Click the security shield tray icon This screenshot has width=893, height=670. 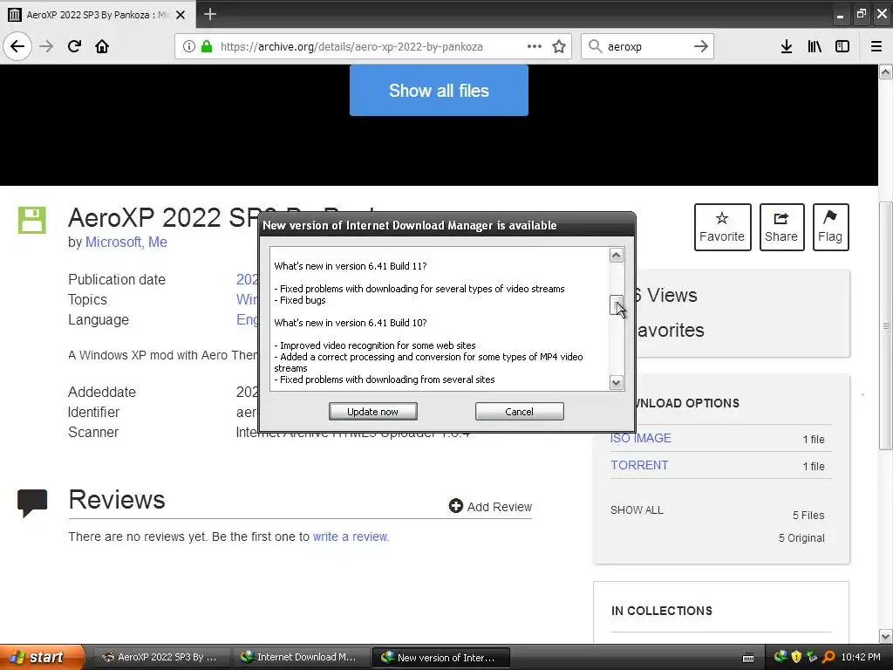[796, 657]
